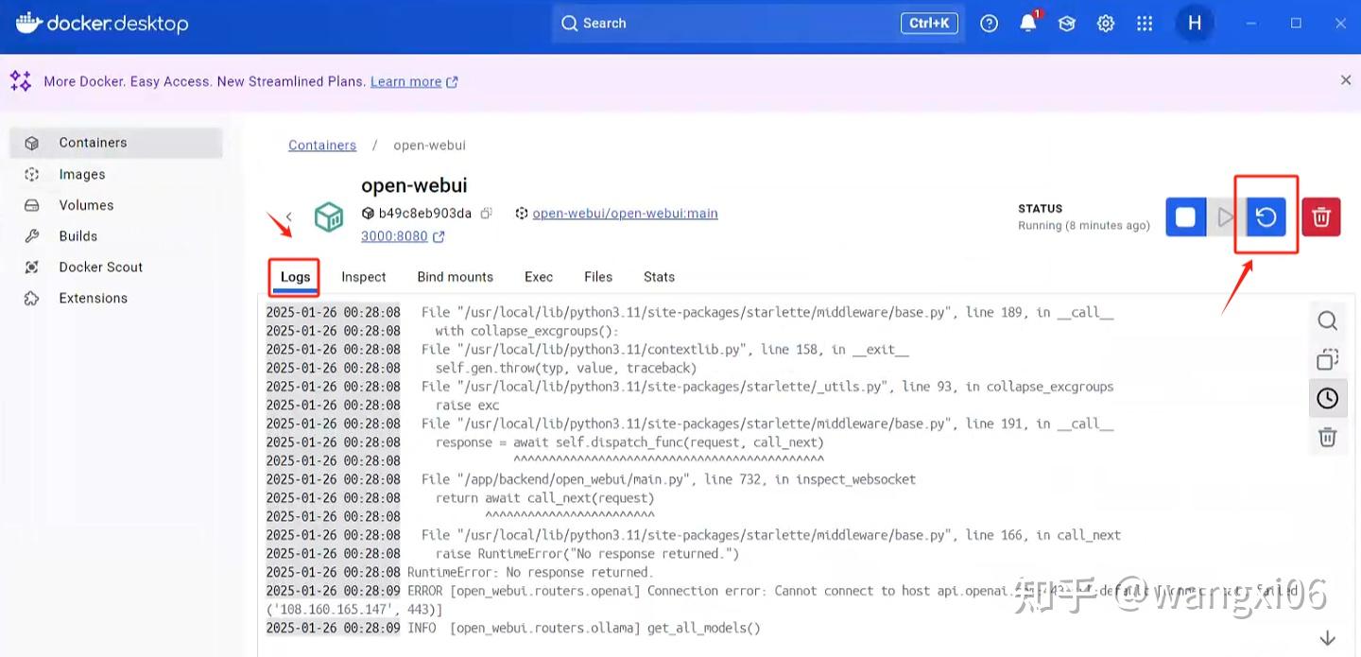Viewport: 1361px width, 657px height.
Task: Open the help question-mark menu
Action: coord(989,23)
